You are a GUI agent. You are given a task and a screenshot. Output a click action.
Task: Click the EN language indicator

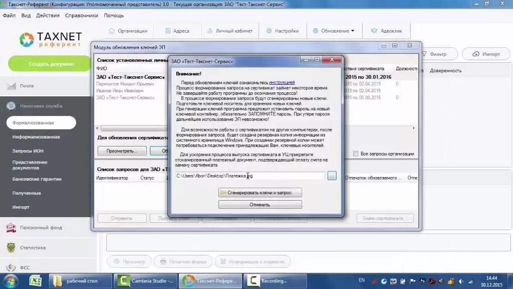(x=362, y=280)
